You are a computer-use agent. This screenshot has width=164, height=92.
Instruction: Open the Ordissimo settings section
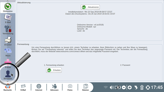tap(8, 8)
